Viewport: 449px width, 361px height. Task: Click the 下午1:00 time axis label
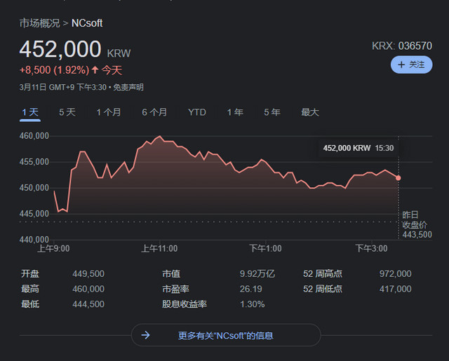point(265,249)
